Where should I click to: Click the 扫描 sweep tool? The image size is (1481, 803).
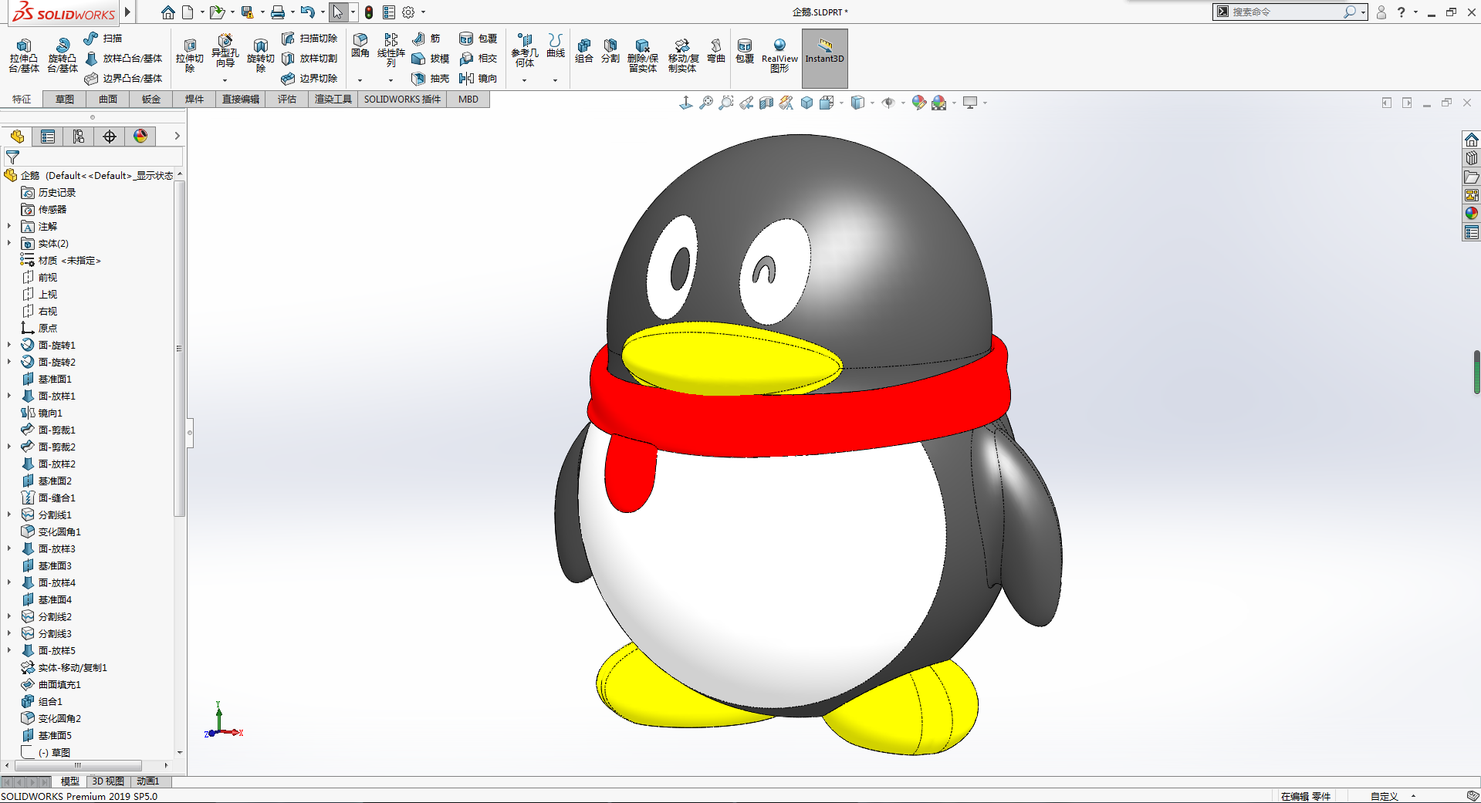[x=103, y=38]
